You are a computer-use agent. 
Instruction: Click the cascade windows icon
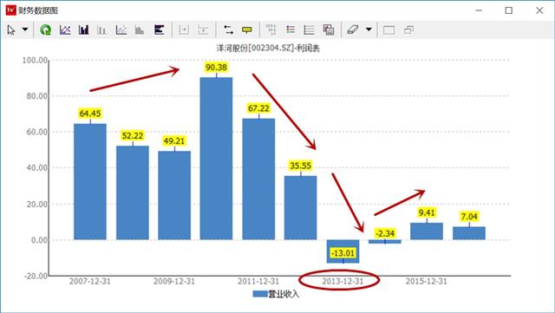click(408, 30)
